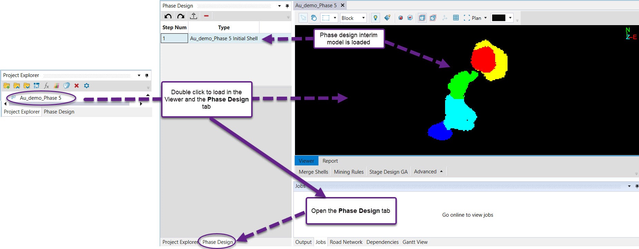
Task: Click the Stage Design GA button
Action: (389, 172)
